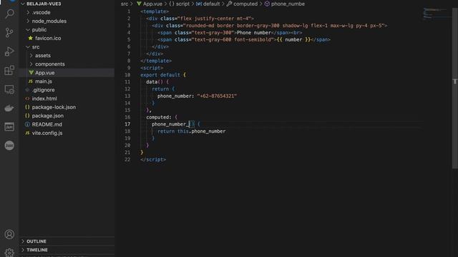Image resolution: width=458 pixels, height=257 pixels.
Task: Click the HTML icon of index.html
Action: (27, 99)
